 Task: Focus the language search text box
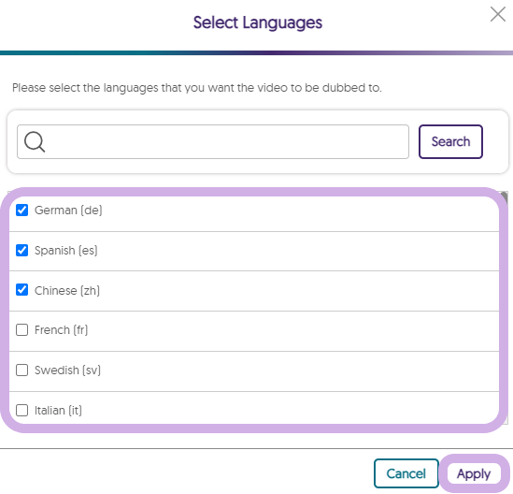coord(213,142)
